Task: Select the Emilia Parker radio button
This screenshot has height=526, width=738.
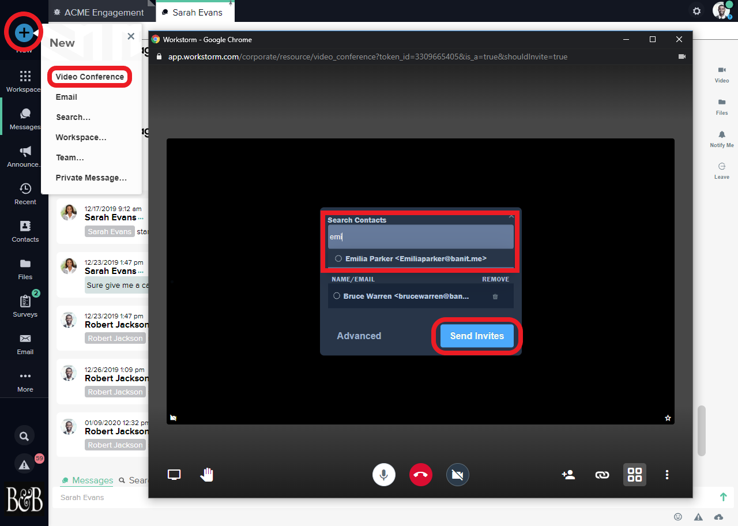Action: coord(338,258)
